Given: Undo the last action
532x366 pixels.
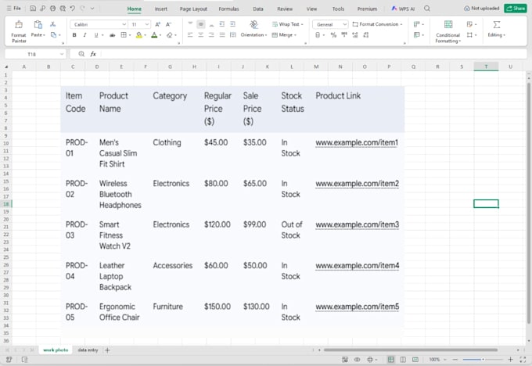Looking at the screenshot, I should tap(72, 9).
